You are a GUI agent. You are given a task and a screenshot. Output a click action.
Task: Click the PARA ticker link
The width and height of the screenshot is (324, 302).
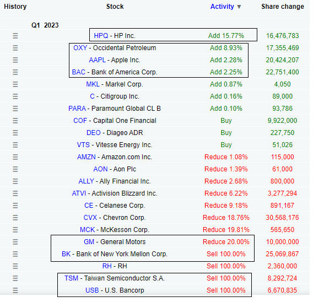(77, 109)
